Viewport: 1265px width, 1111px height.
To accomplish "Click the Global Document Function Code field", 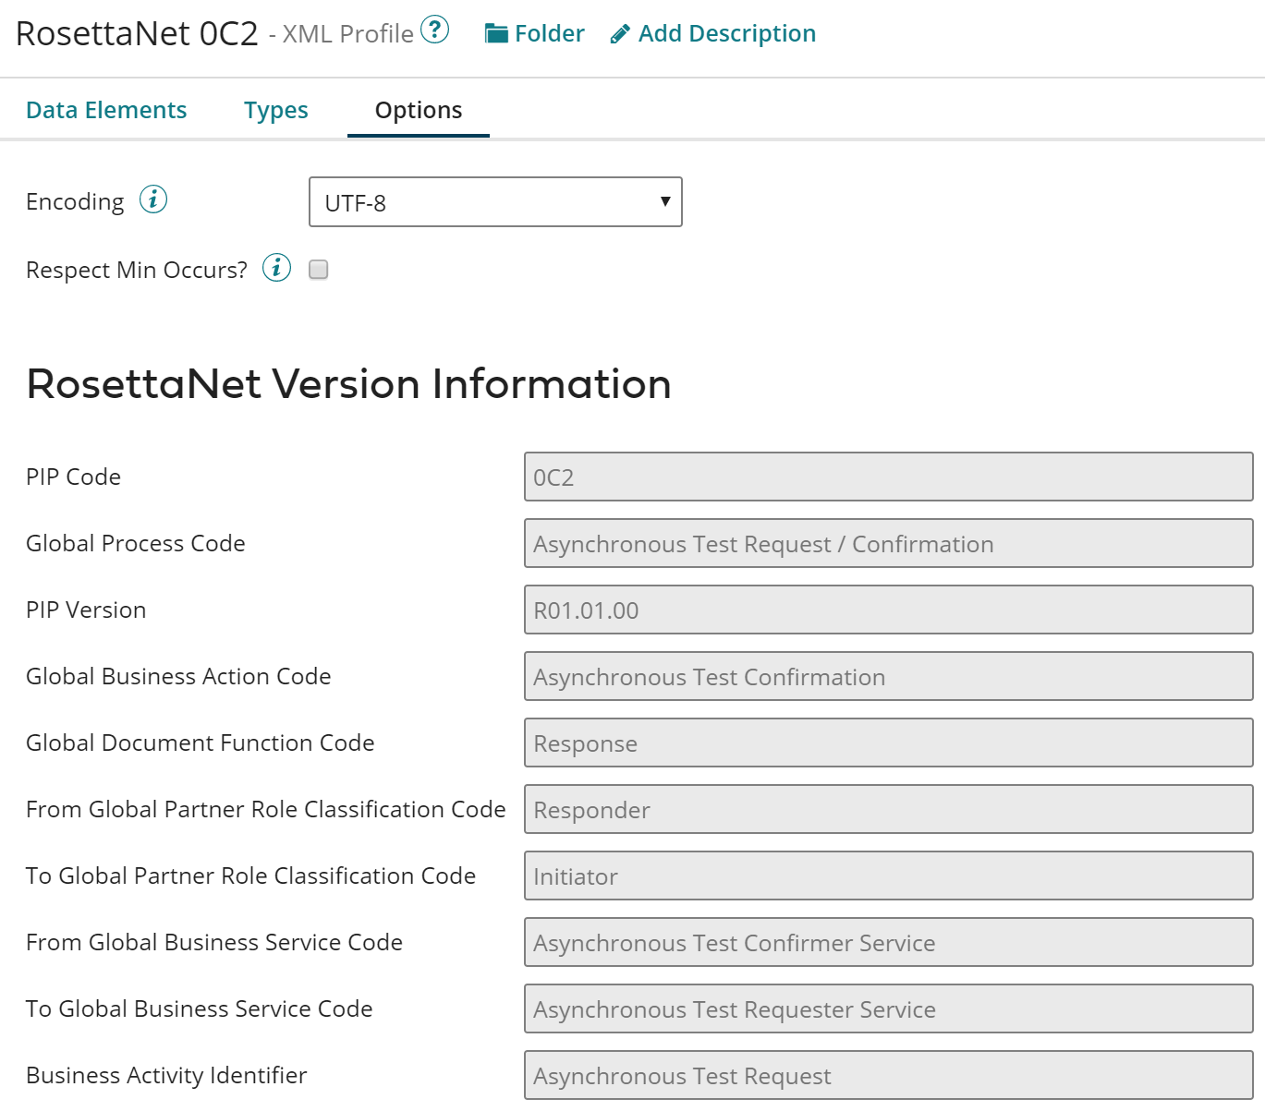I will (887, 743).
